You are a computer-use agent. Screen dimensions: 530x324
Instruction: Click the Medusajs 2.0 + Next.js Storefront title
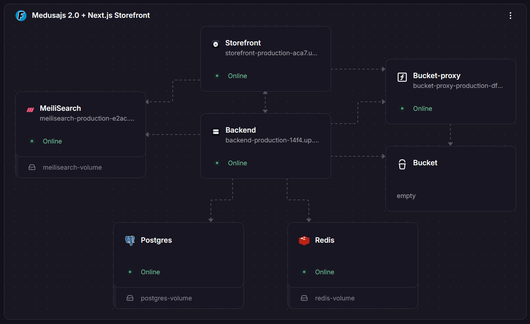(91, 15)
